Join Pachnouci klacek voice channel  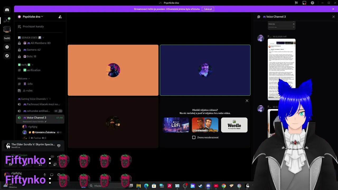coord(40,104)
